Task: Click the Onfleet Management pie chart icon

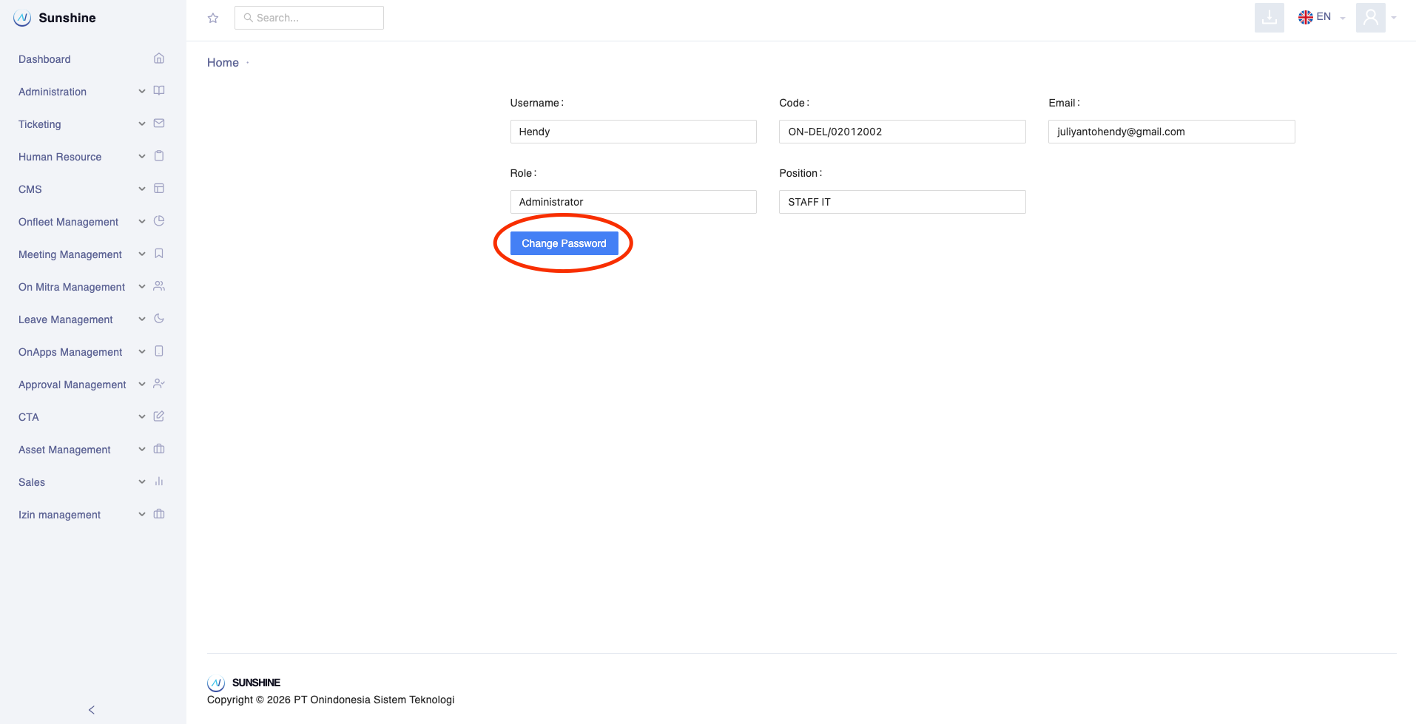Action: (x=158, y=221)
